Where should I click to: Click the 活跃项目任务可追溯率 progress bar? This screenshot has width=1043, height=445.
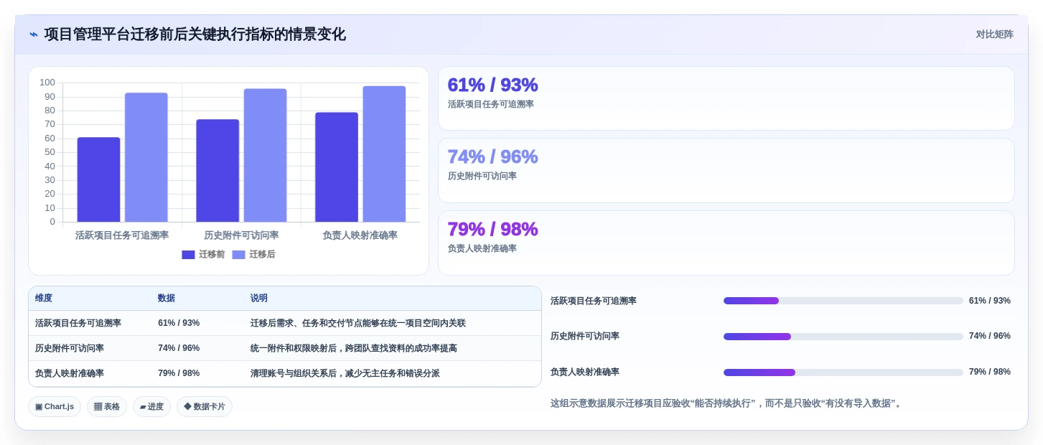pyautogui.click(x=843, y=301)
